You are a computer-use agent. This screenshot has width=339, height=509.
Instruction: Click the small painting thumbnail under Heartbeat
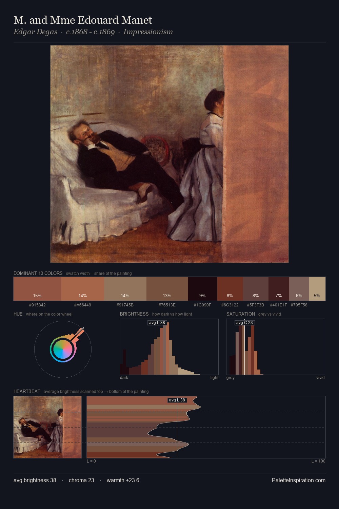47,427
